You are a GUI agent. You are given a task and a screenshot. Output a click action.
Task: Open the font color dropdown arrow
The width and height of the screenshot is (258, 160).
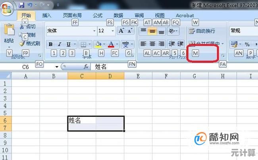click(117, 44)
